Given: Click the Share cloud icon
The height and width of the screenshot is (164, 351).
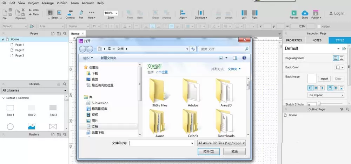Looking at the screenshot, I should 305,13.
